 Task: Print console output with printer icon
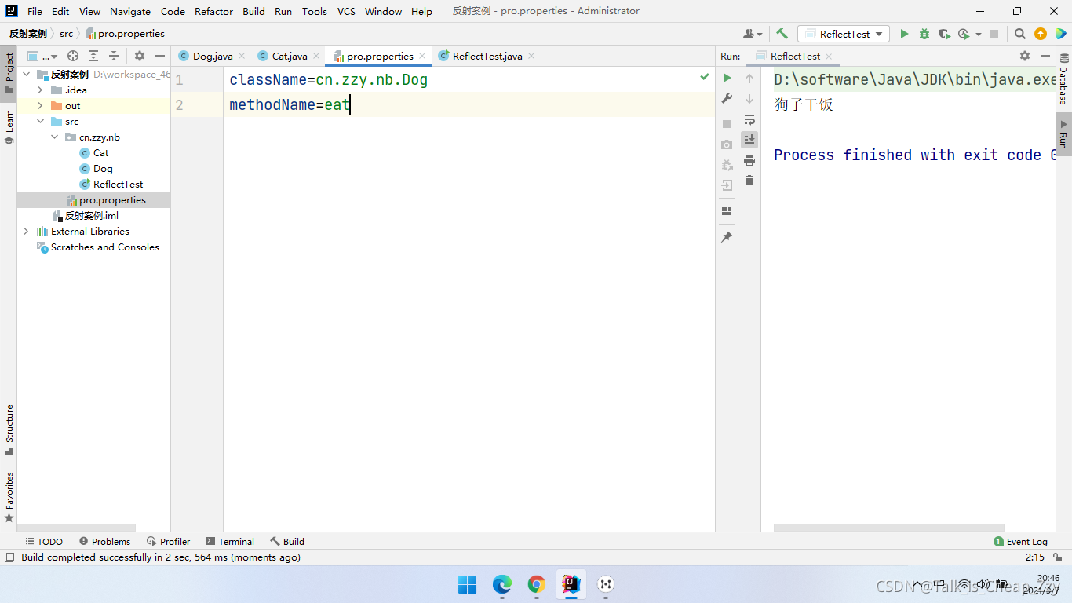[x=749, y=160]
